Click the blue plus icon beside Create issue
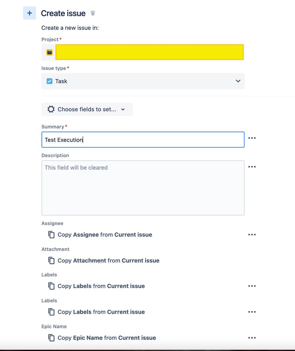The image size is (295, 351). point(29,13)
